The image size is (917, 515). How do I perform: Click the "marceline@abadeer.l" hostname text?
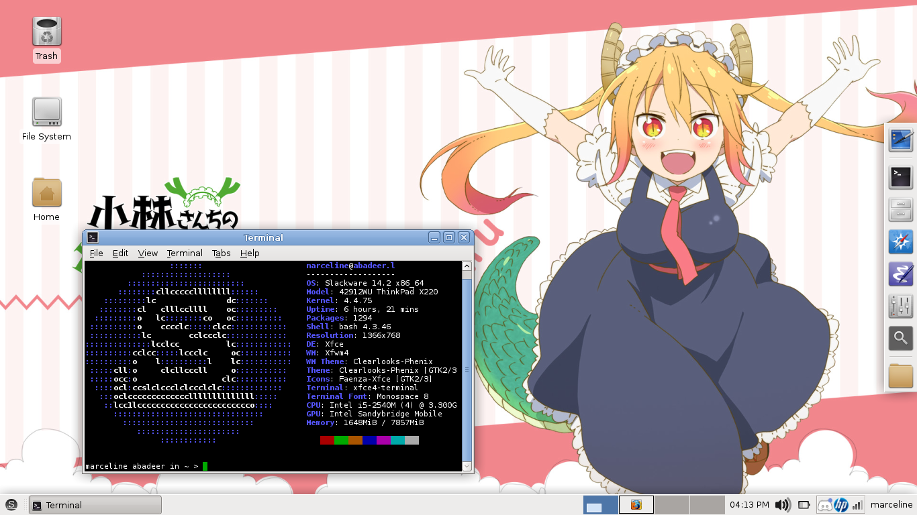coord(351,266)
